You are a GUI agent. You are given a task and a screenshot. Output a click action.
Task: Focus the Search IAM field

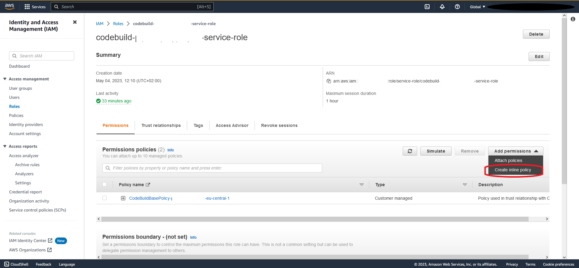pos(42,56)
